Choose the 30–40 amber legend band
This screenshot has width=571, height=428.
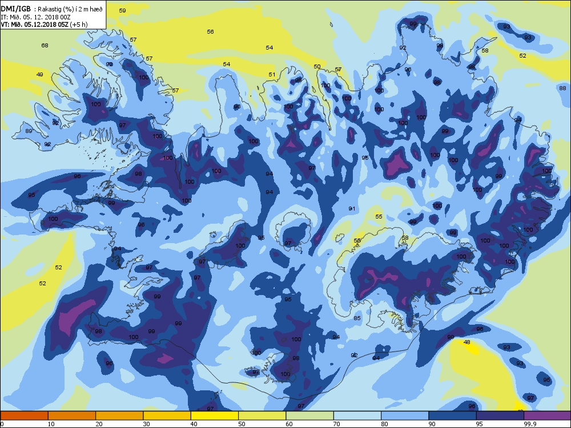[x=167, y=415]
